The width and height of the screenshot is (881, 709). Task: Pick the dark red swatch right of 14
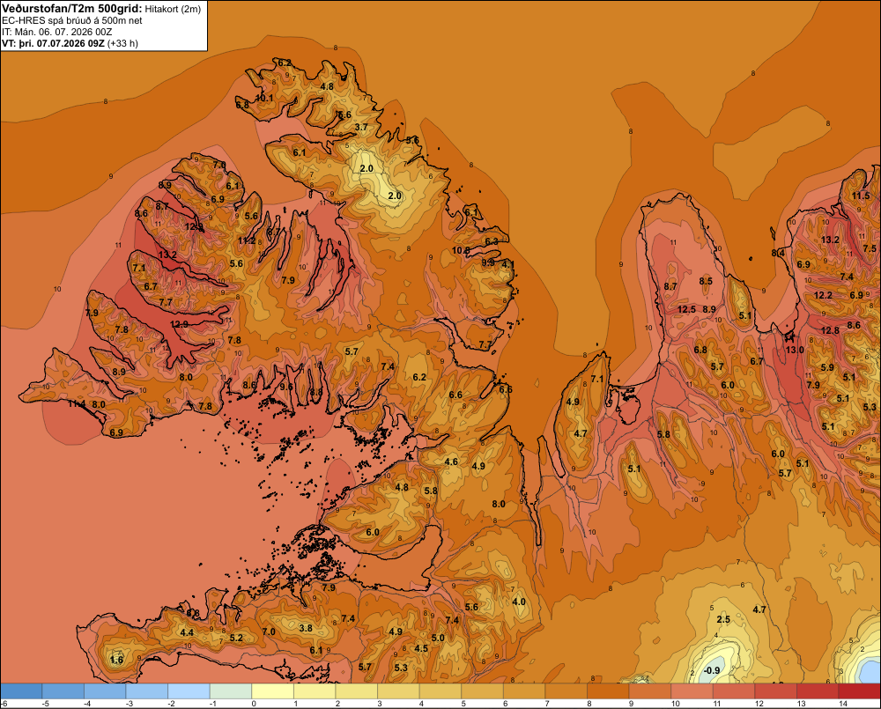click(860, 691)
